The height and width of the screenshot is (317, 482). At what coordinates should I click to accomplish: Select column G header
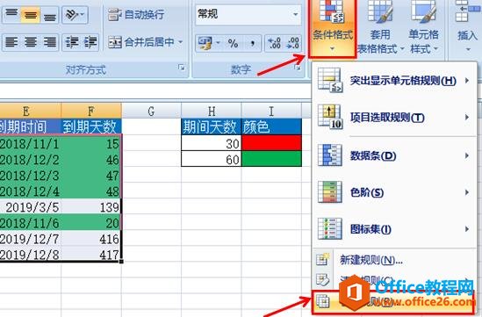[x=151, y=111]
